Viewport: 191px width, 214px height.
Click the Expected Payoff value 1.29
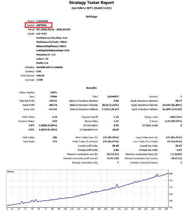(116, 117)
